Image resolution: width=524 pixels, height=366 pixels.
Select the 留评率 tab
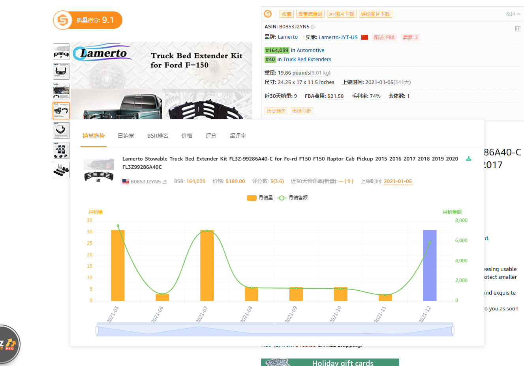coord(238,136)
